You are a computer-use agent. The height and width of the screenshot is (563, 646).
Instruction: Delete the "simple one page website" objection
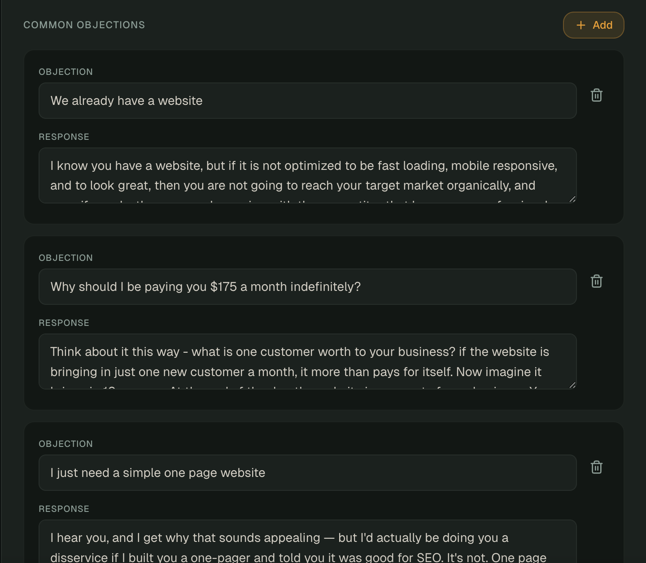596,467
